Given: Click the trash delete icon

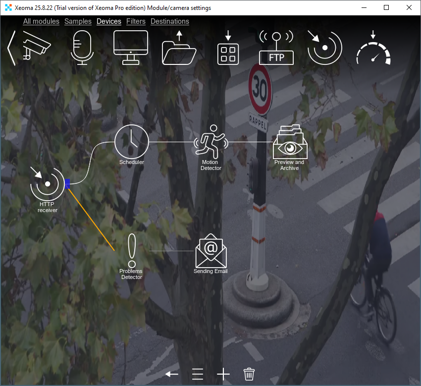Looking at the screenshot, I should tap(249, 373).
